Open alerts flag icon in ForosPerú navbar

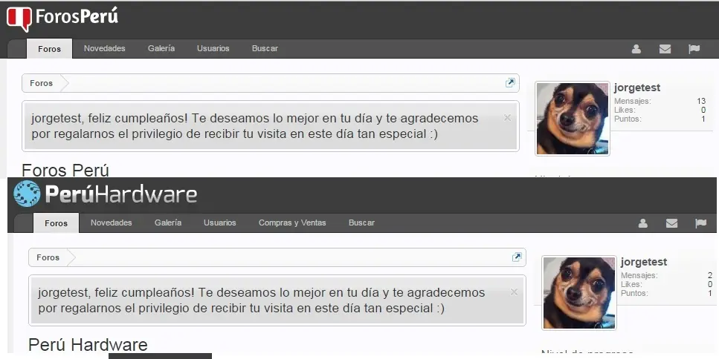click(694, 49)
